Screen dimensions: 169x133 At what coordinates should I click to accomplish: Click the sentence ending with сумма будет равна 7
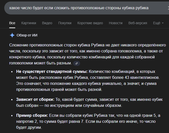(88, 119)
